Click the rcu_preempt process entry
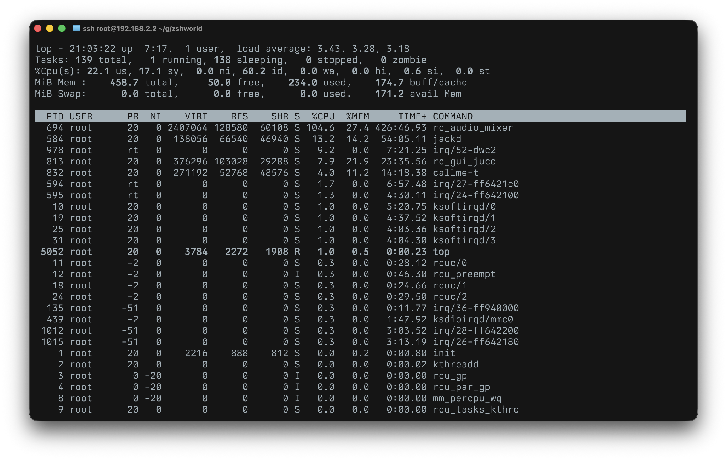This screenshot has width=727, height=460. point(464,274)
